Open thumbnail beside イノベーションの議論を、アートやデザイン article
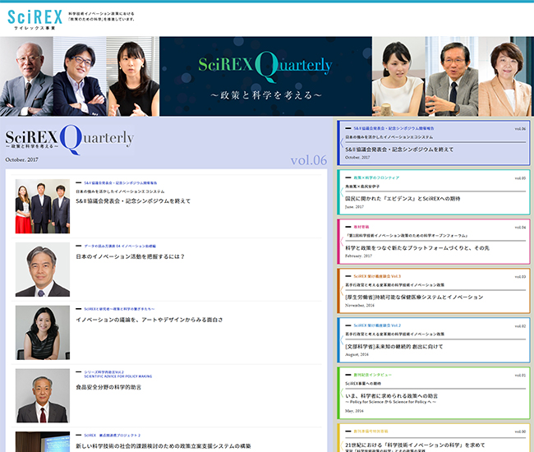 point(43,333)
